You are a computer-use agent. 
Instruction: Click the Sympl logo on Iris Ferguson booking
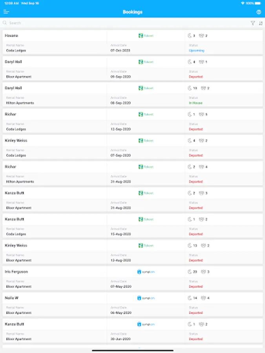click(146, 272)
